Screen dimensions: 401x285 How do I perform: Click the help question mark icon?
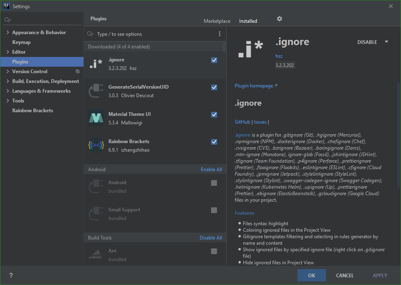coord(11,275)
